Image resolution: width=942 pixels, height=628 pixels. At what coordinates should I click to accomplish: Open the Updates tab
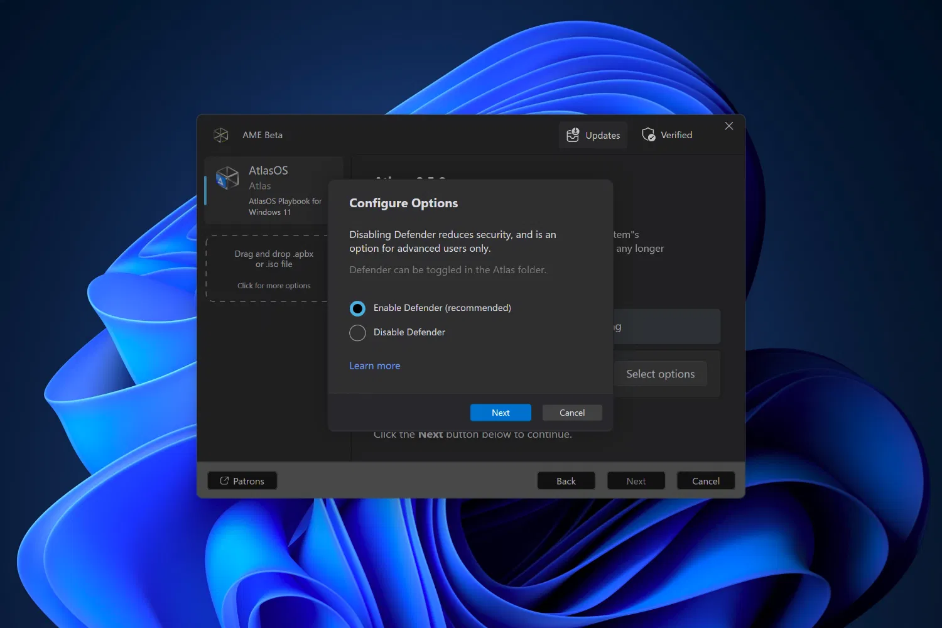pos(593,135)
